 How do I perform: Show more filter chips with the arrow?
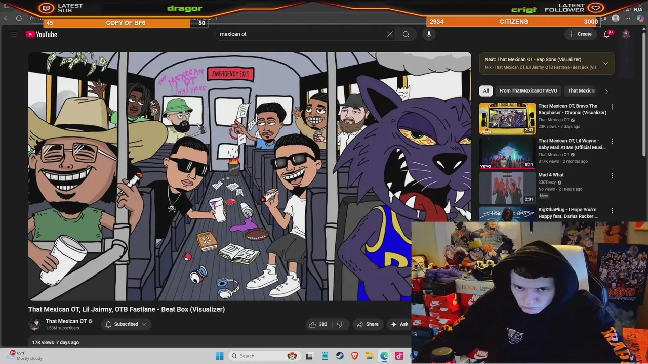tap(606, 92)
